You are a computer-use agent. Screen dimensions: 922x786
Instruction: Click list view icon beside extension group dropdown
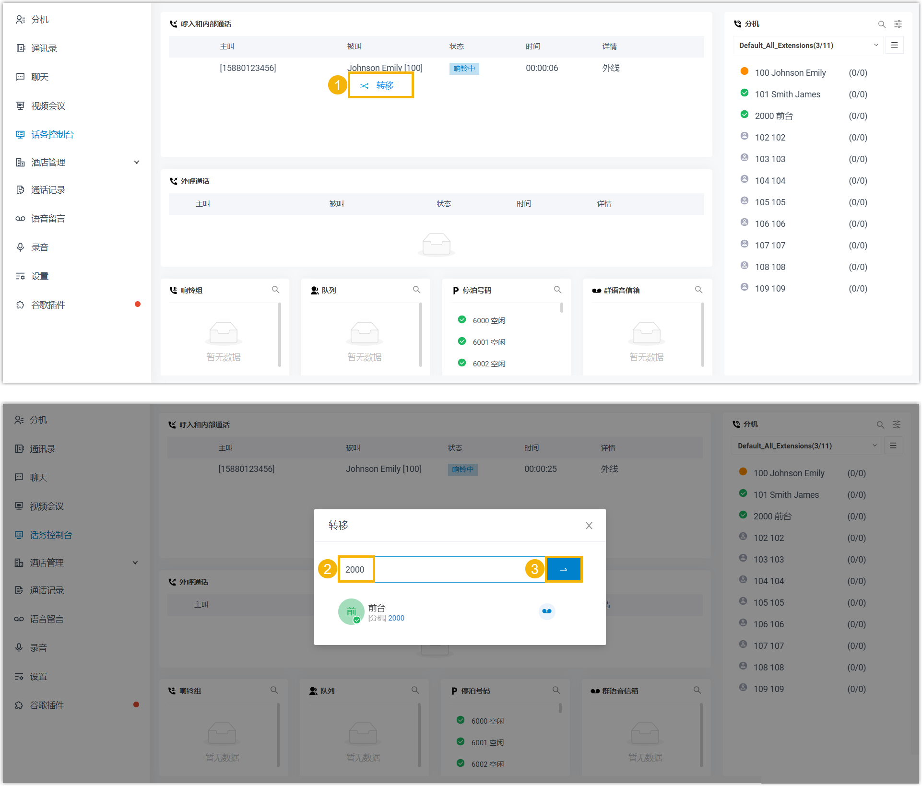[x=894, y=46]
